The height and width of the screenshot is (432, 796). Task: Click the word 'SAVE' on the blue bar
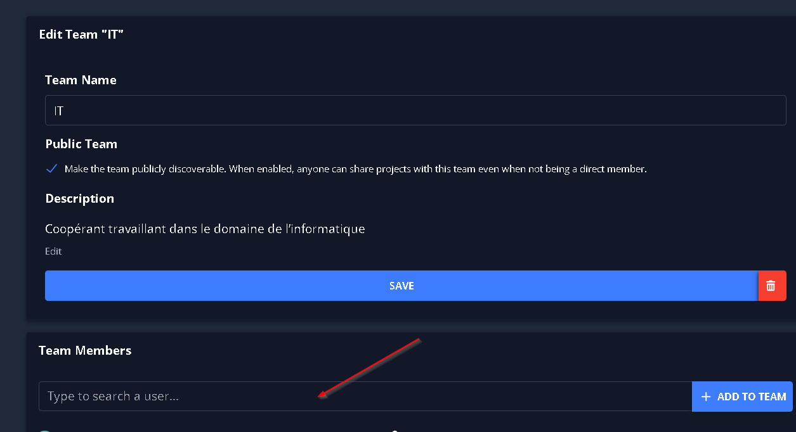coord(401,286)
